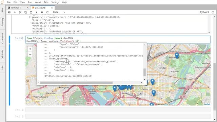The height and width of the screenshot is (122, 217).
Task: Save the notebook using the toolbar save icon
Action: pos(9,12)
